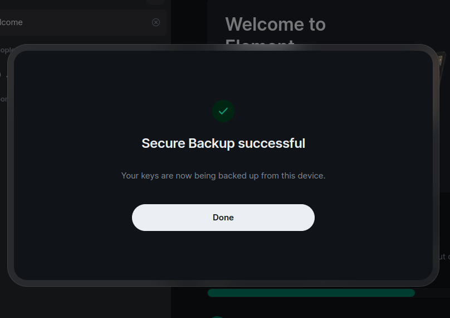Click the sidebar item partially hidden left of the dialog
Screen dimensions: 450x318
tap(3, 75)
